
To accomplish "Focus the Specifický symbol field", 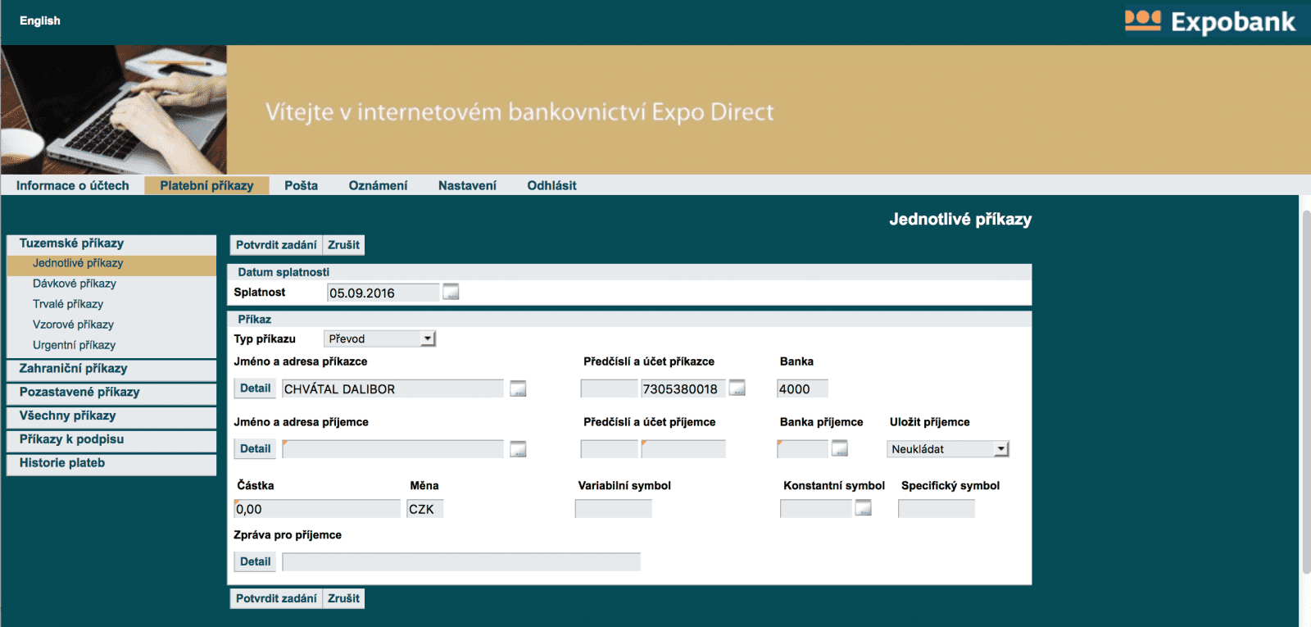I will (x=936, y=508).
